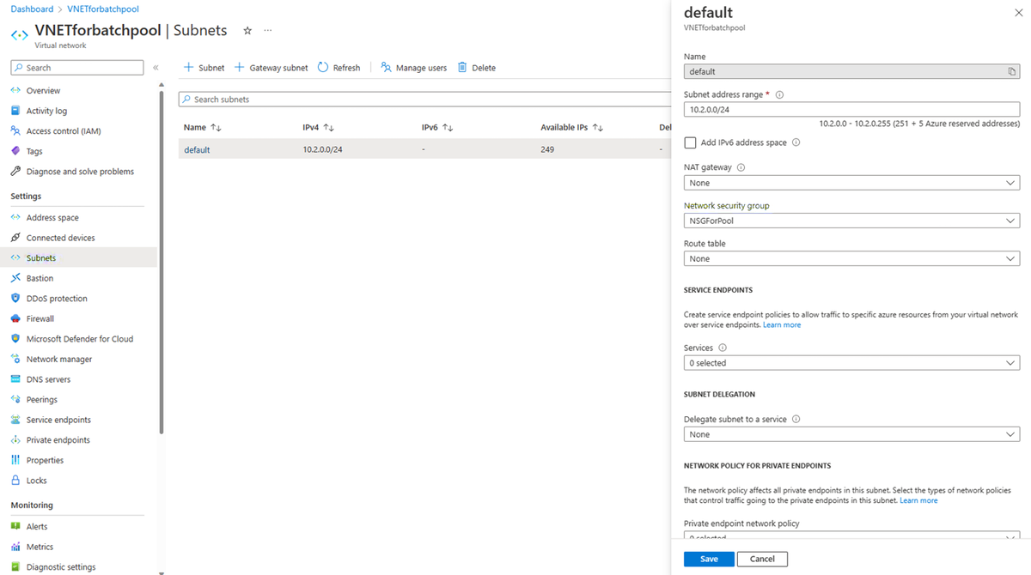Add a new Subnet from toolbar

coord(204,68)
